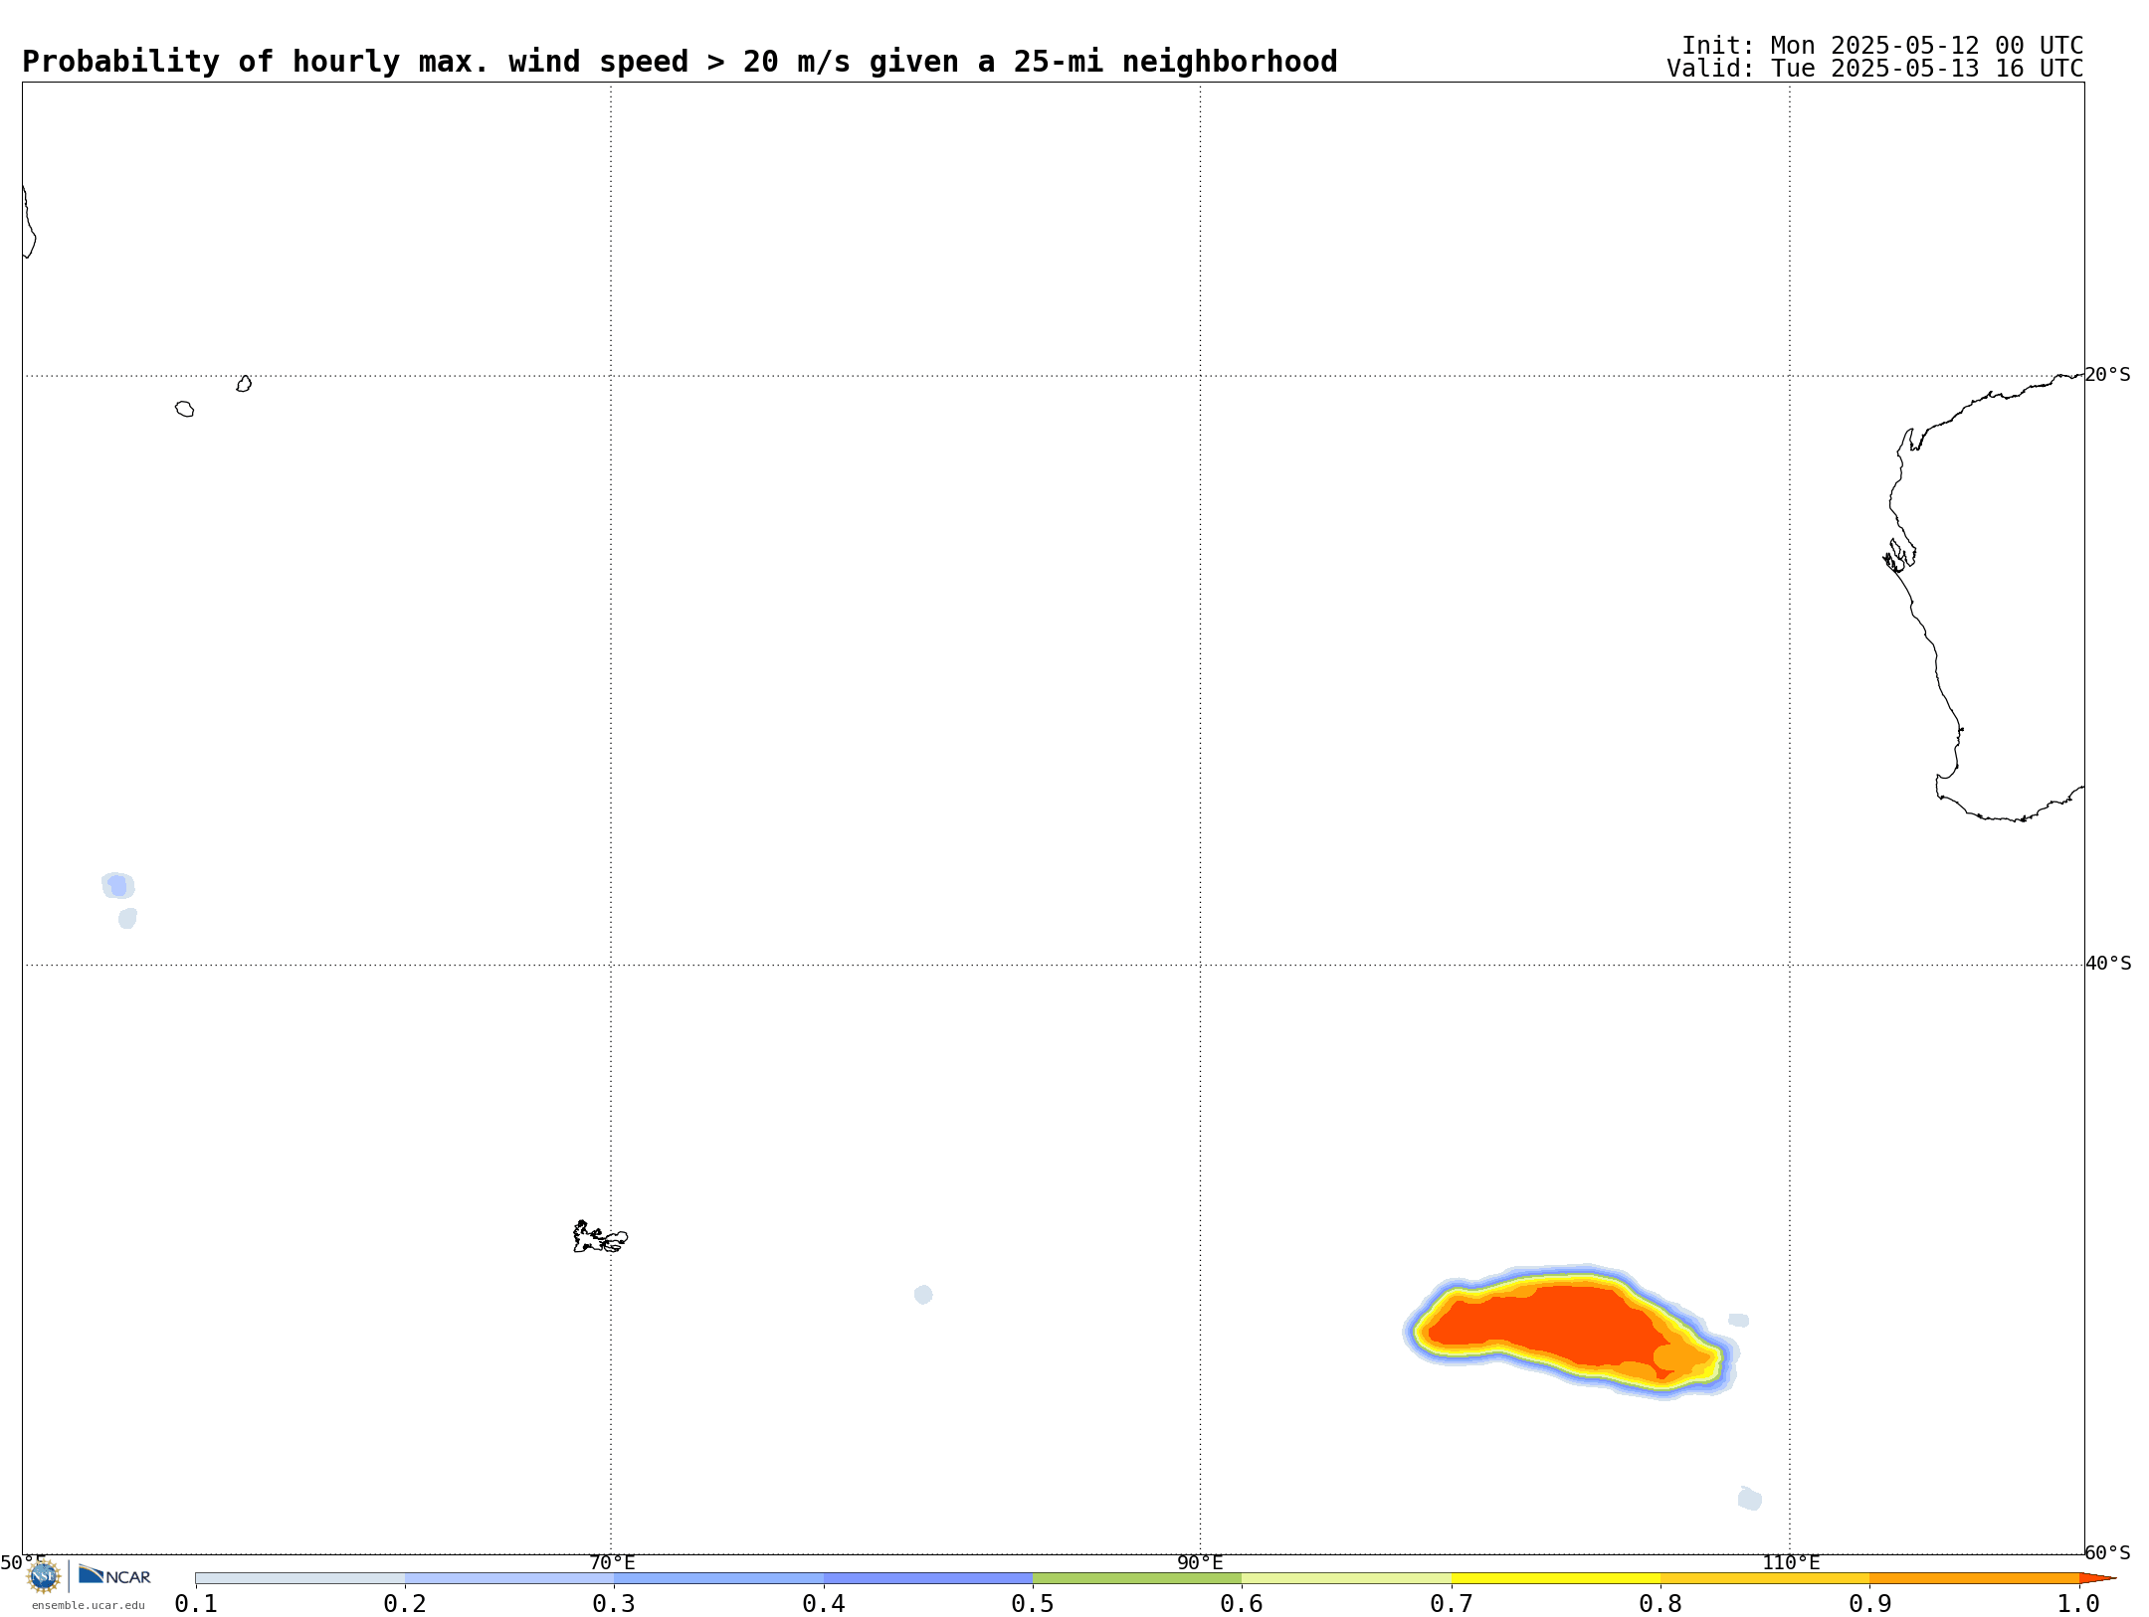
Task: Click the NCAR logo
Action: 114,1575
